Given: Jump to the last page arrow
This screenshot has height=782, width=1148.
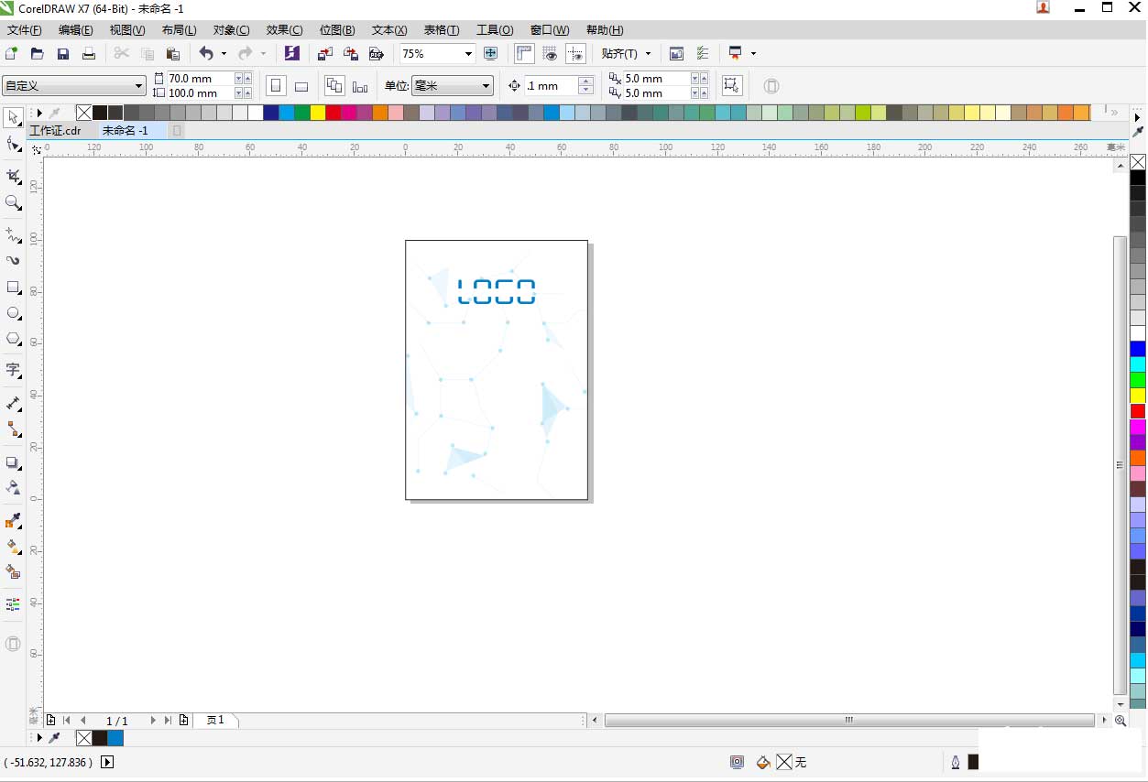Looking at the screenshot, I should (168, 721).
